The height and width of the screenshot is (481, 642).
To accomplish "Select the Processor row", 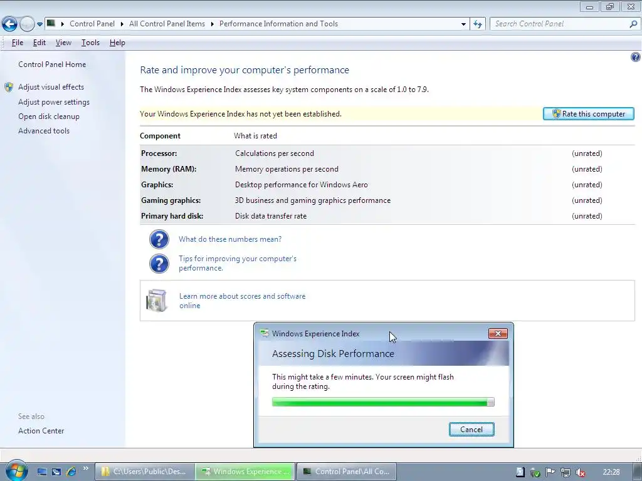I will (x=387, y=153).
